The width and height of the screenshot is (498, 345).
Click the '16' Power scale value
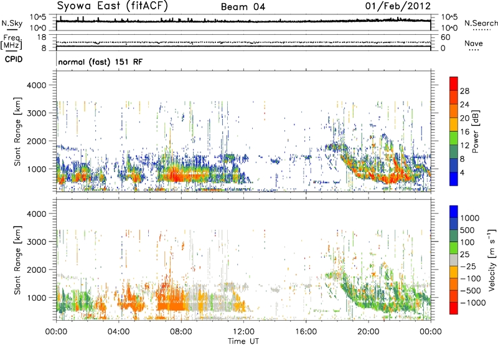click(464, 132)
